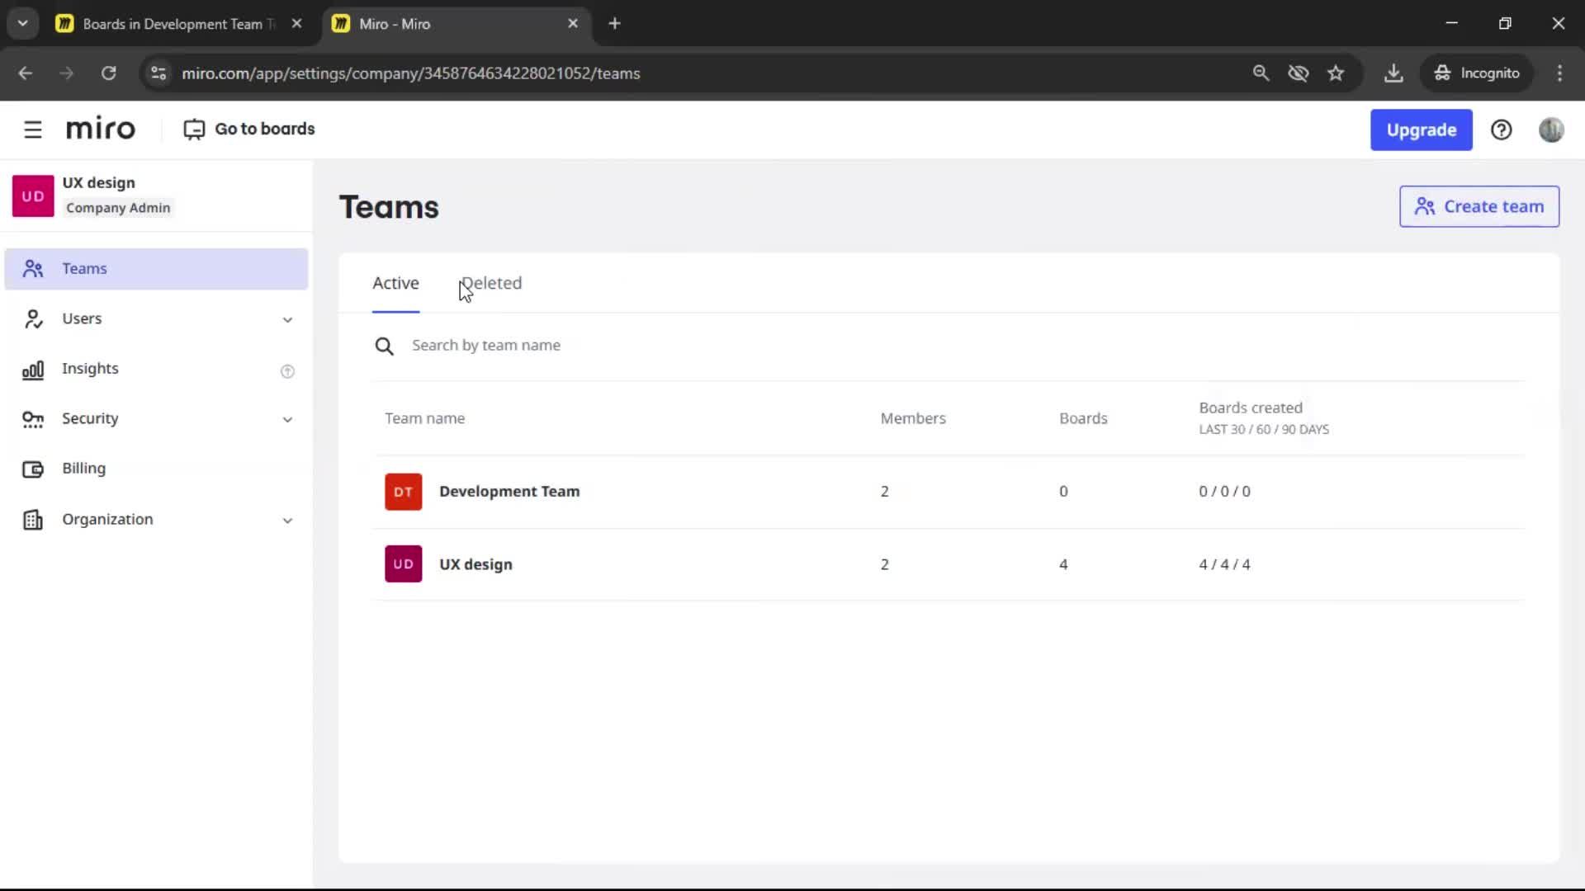The image size is (1585, 891).
Task: Click the Incognito indicator
Action: coord(1477,73)
